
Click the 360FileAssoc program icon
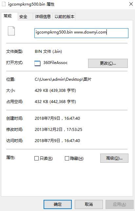pos(37,63)
